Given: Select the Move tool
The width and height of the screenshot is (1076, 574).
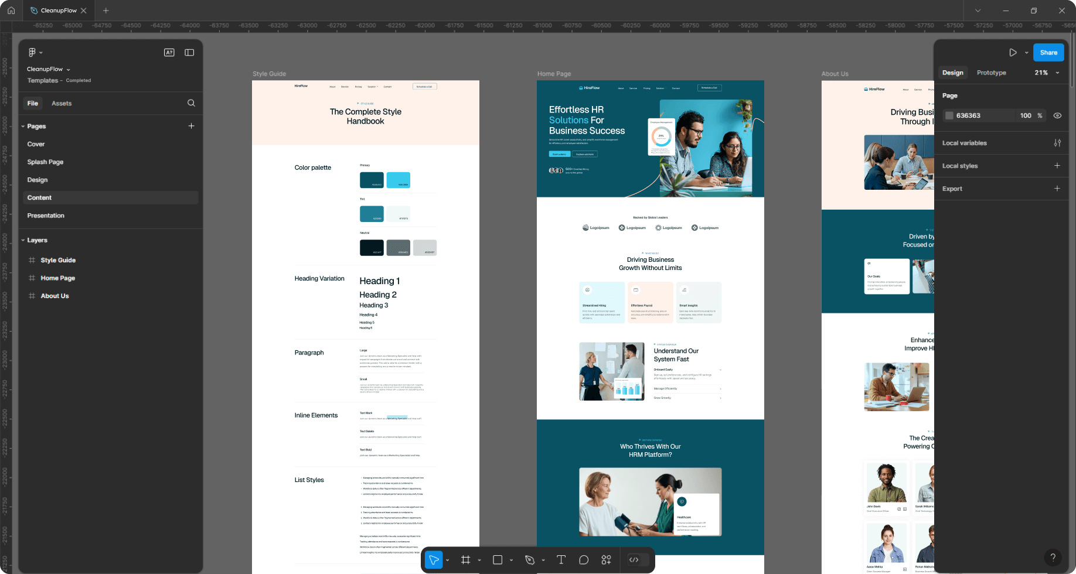Looking at the screenshot, I should [x=434, y=559].
